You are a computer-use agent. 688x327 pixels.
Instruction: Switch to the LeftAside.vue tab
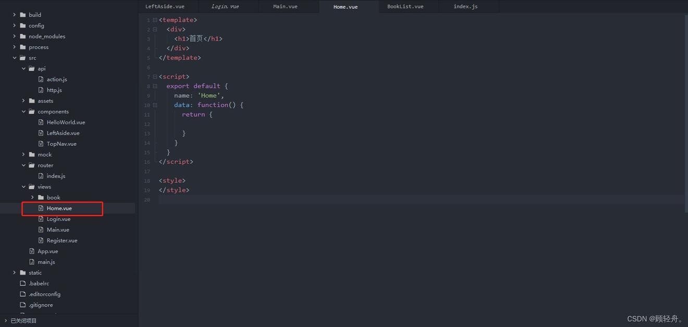point(165,7)
